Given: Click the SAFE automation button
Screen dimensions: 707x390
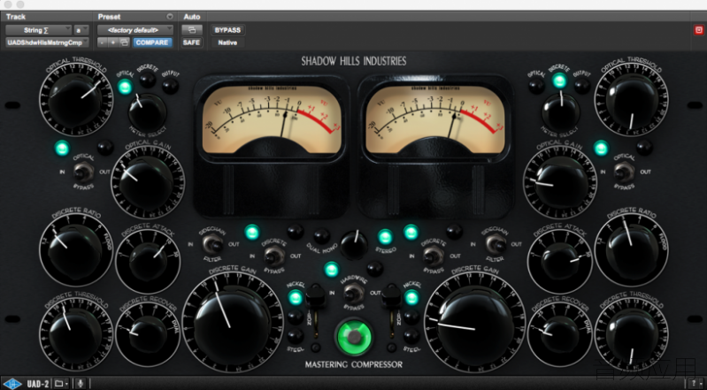Looking at the screenshot, I should coord(192,42).
